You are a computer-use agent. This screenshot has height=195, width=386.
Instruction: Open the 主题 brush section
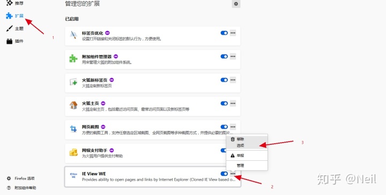[x=15, y=29]
